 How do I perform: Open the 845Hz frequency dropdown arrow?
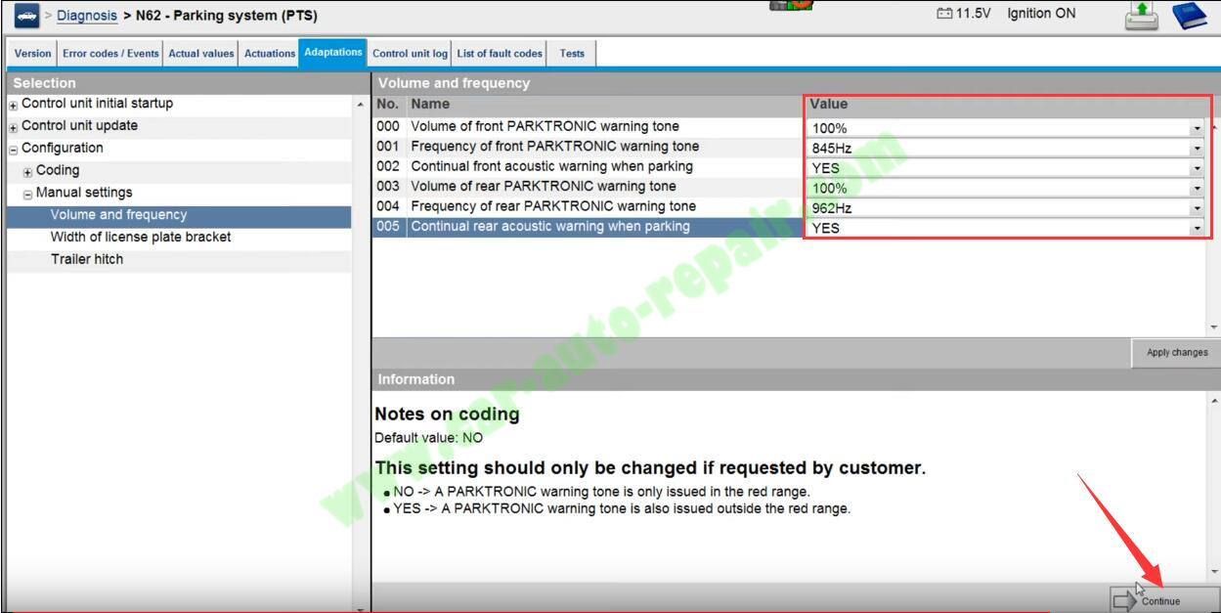[1197, 149]
